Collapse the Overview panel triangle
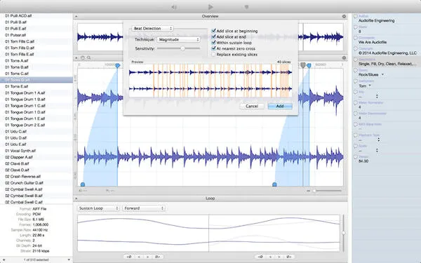Viewport: 421px width, 263px height. click(76, 16)
